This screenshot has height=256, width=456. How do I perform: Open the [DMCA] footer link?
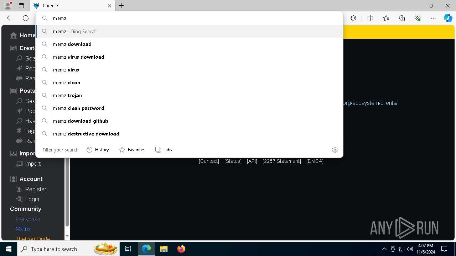pyautogui.click(x=315, y=161)
